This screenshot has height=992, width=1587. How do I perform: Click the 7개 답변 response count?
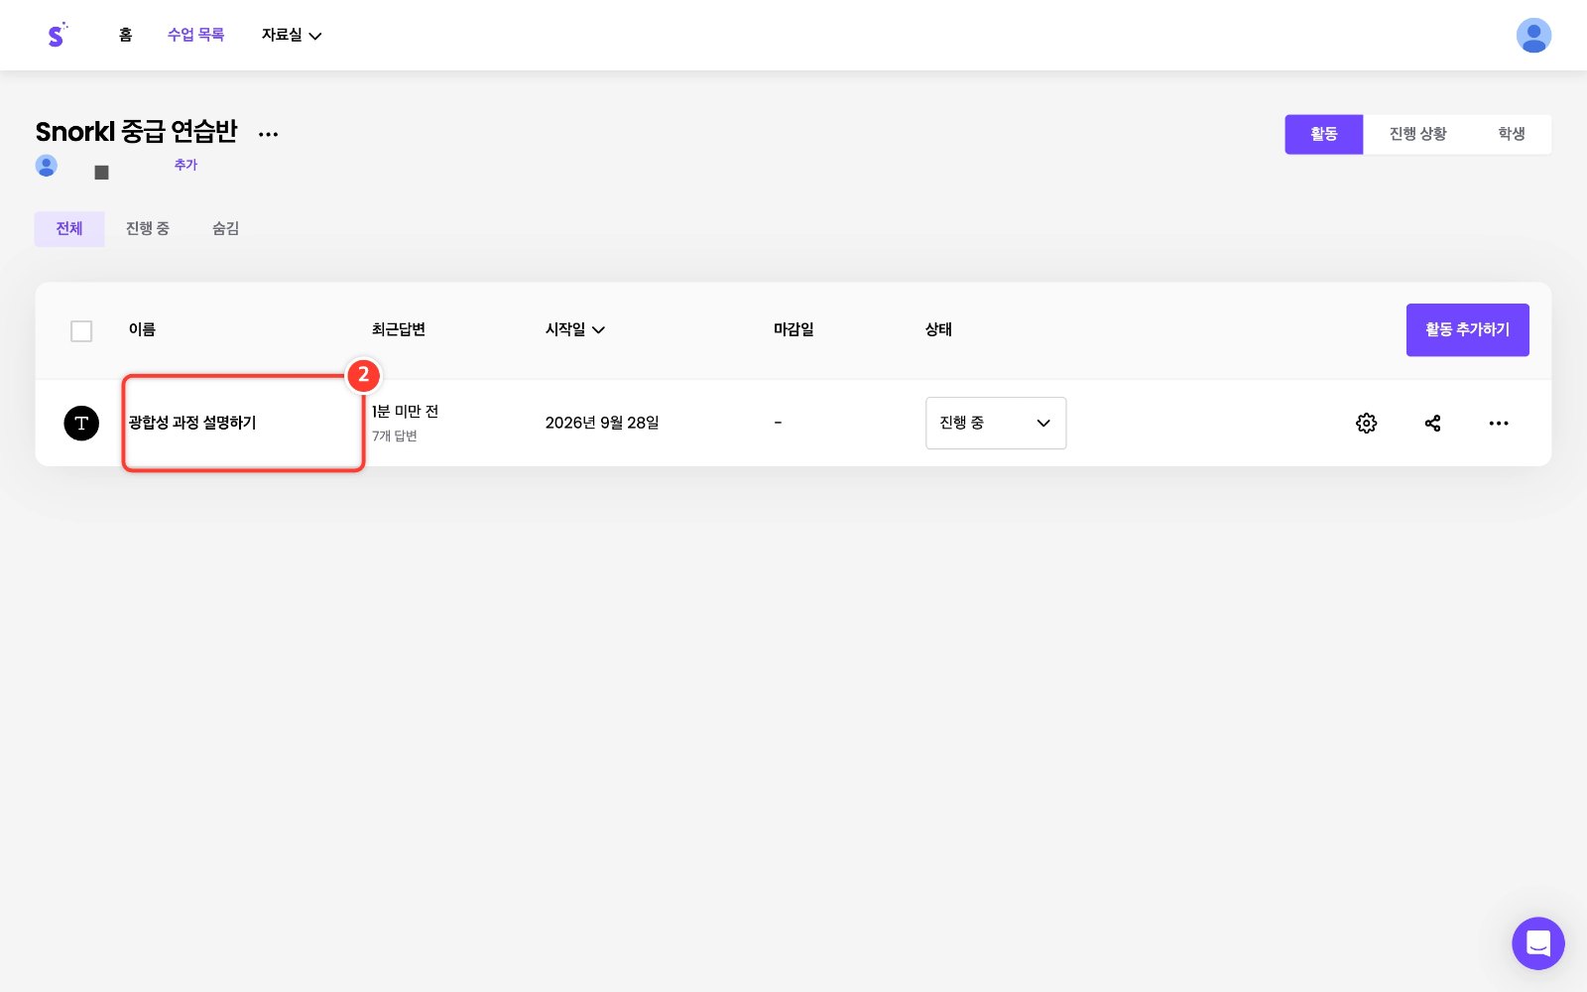click(x=395, y=436)
